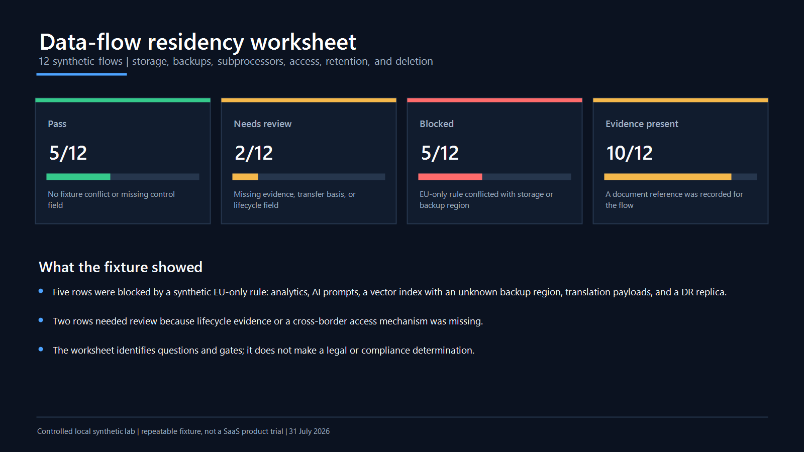Click the "Two rows needed review" bullet
Screen dimensions: 804x452
tap(268, 321)
